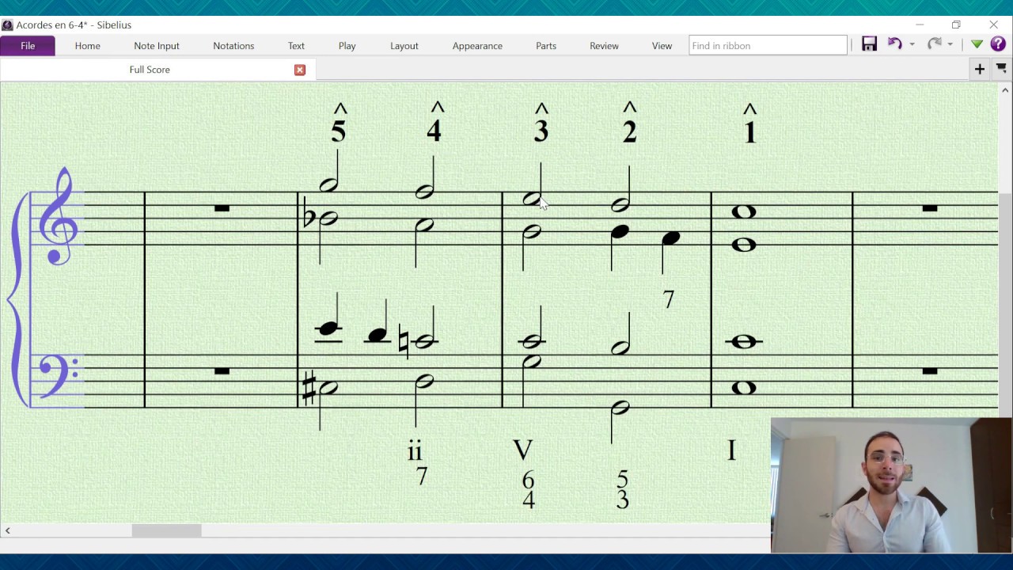This screenshot has height=570, width=1013.
Task: Open the View ribbon tab
Action: click(662, 46)
